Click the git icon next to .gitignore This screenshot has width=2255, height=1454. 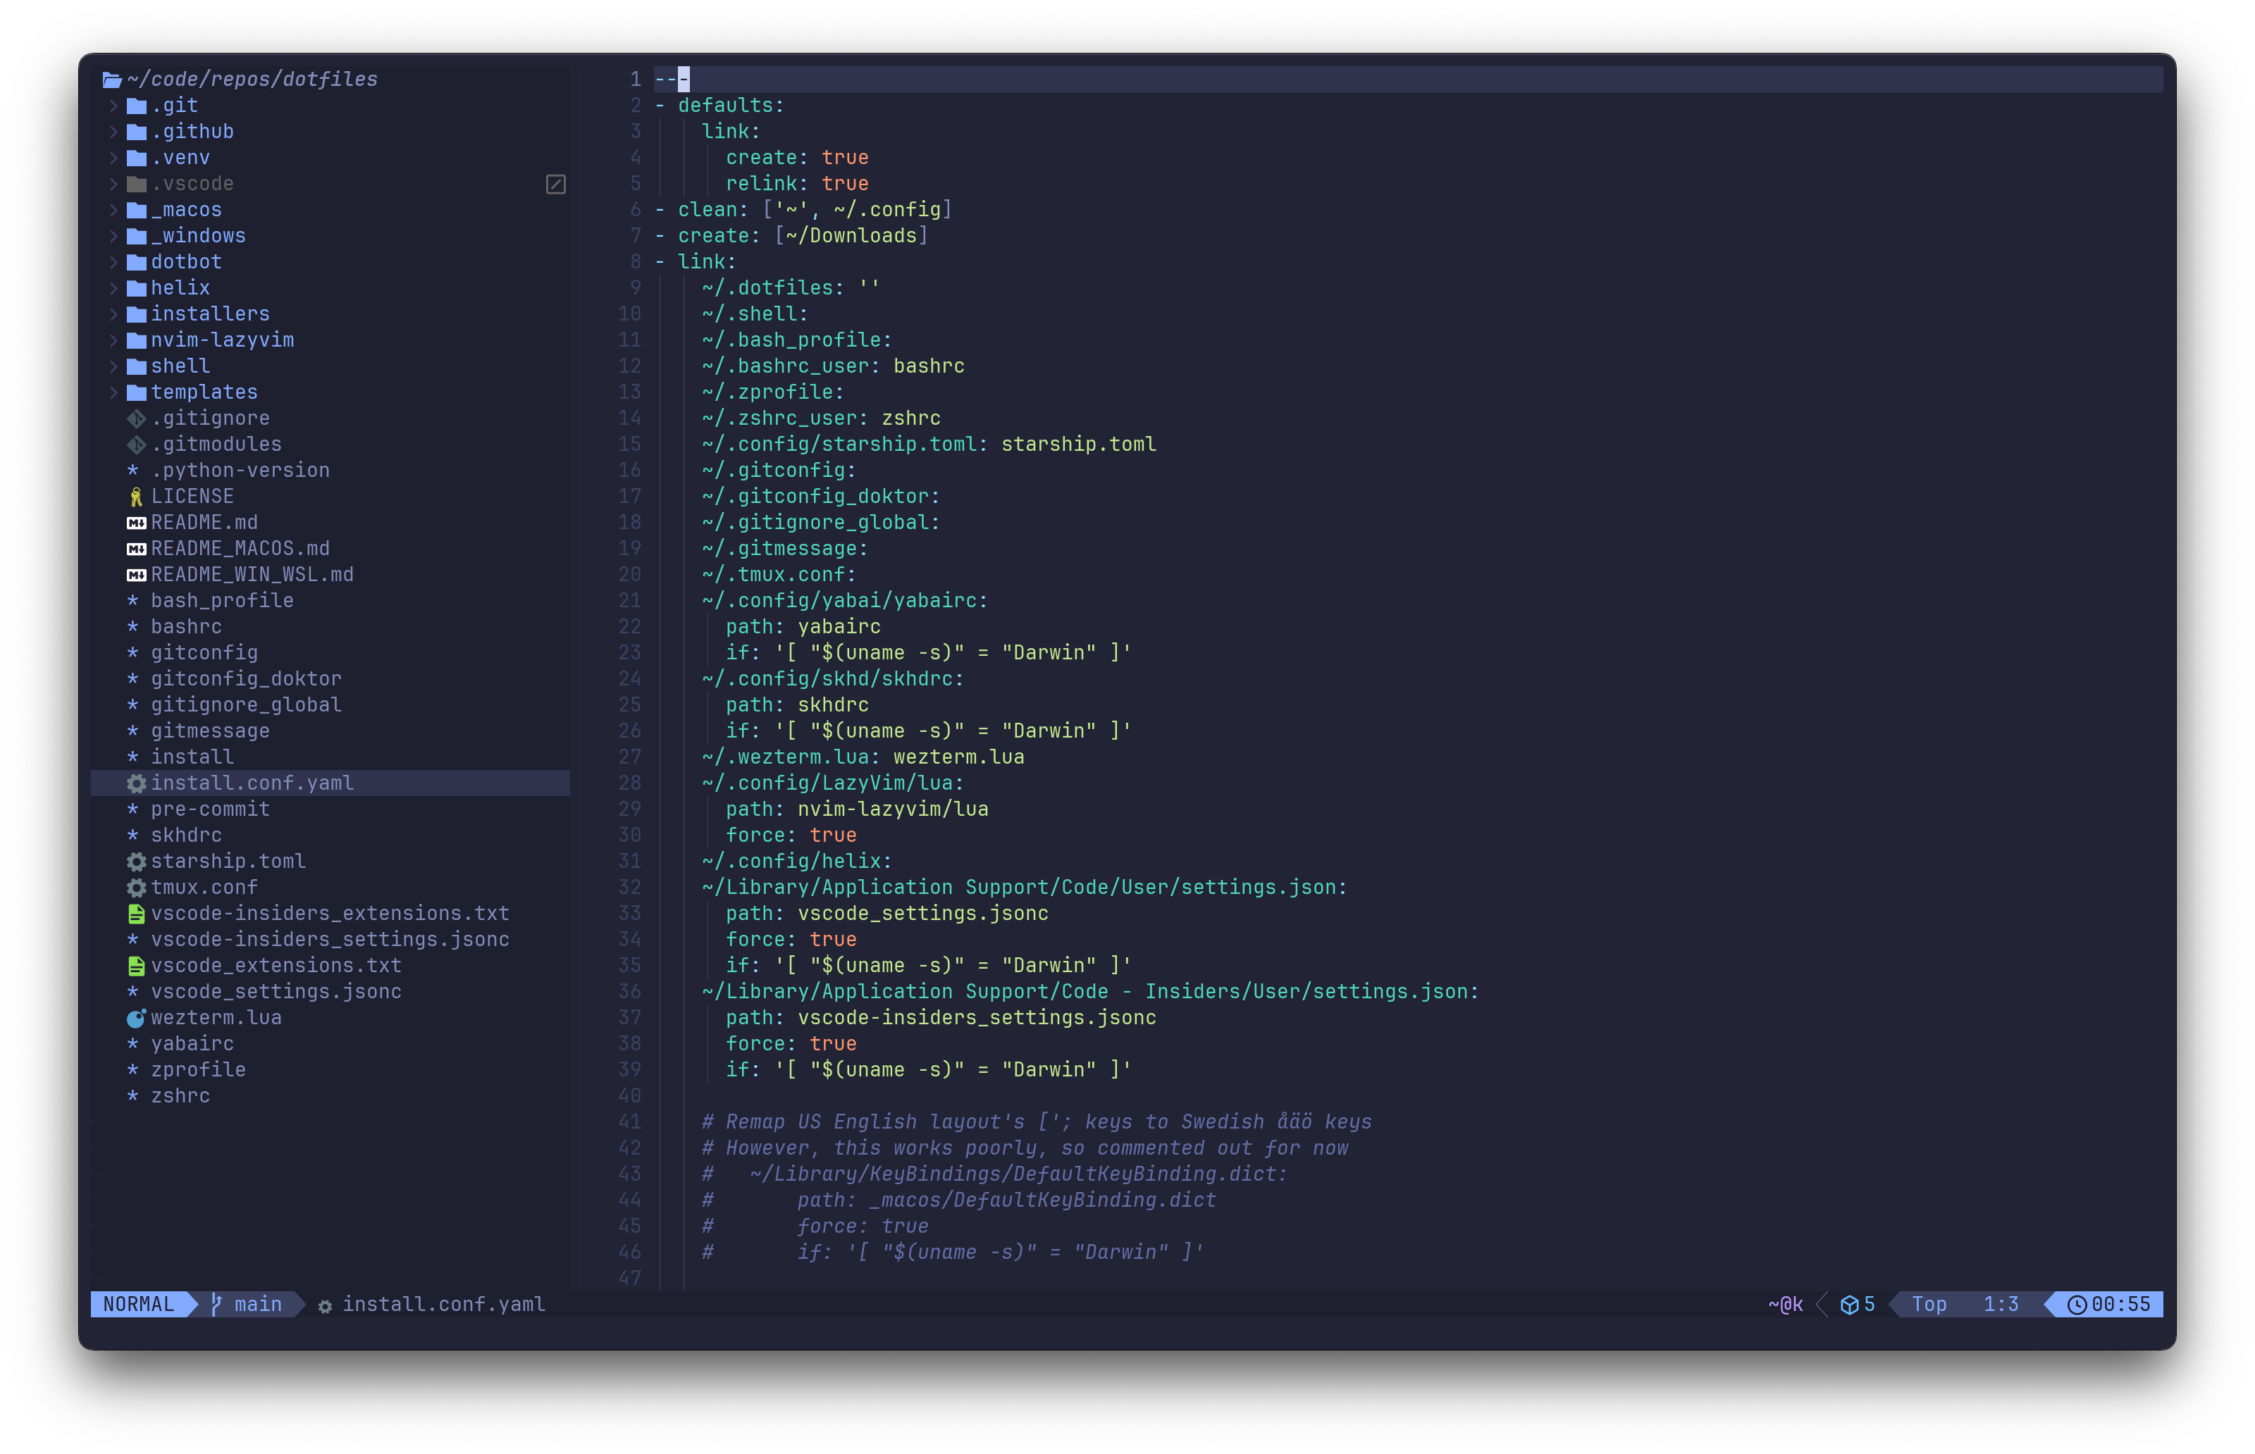pos(136,417)
